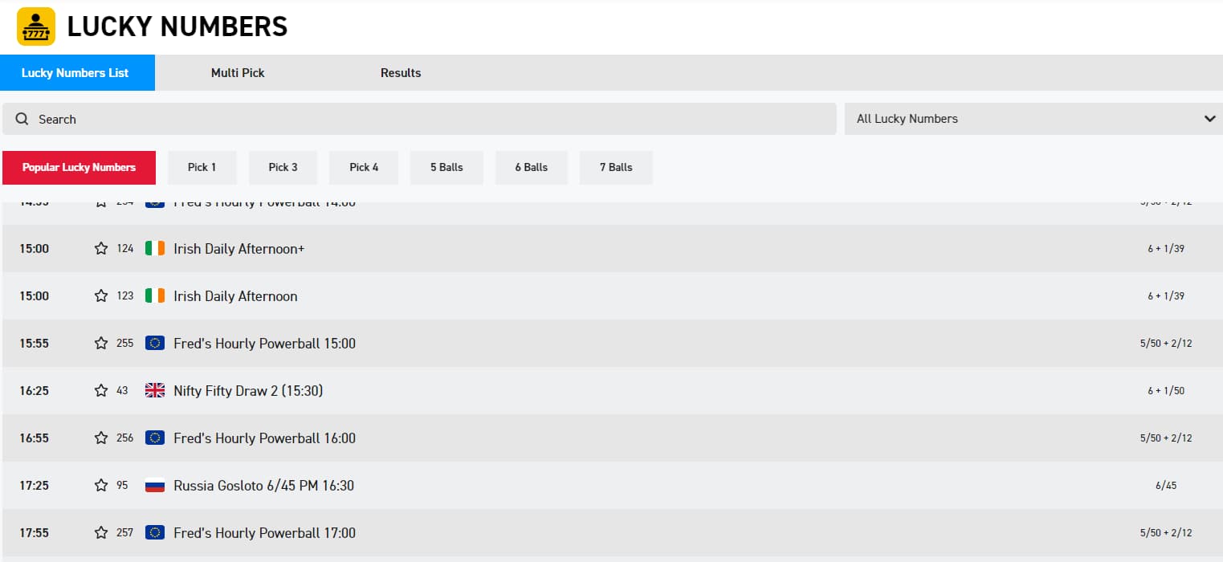Star Russia Gosloto 6/45 PM 16:30
Viewport: 1223px width, 562px height.
pos(101,486)
